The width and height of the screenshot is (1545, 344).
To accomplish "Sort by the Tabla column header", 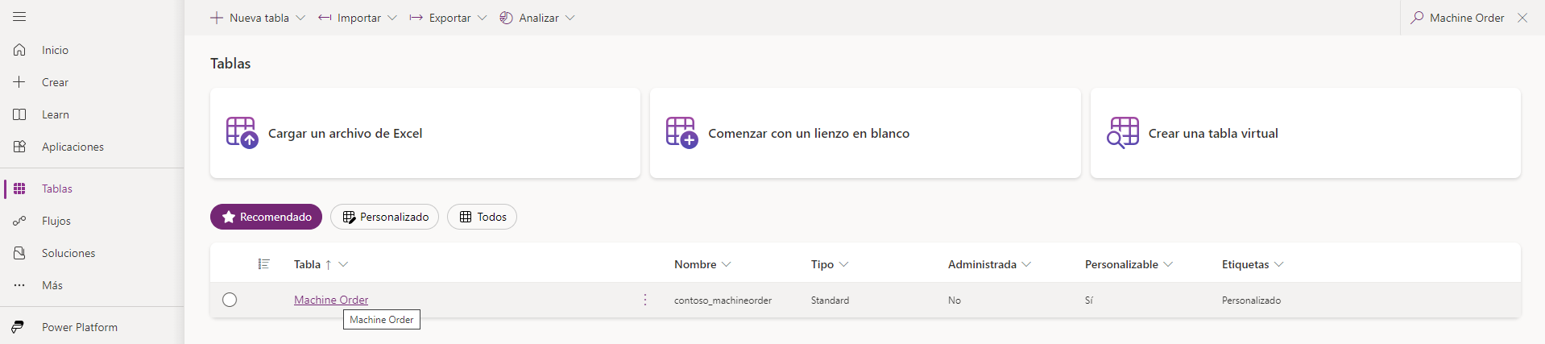I will click(x=307, y=264).
